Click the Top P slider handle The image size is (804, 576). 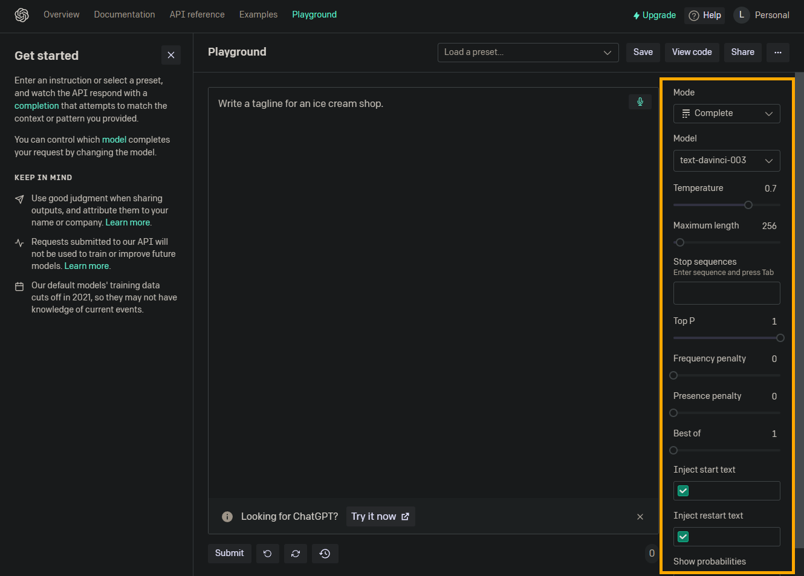(780, 338)
